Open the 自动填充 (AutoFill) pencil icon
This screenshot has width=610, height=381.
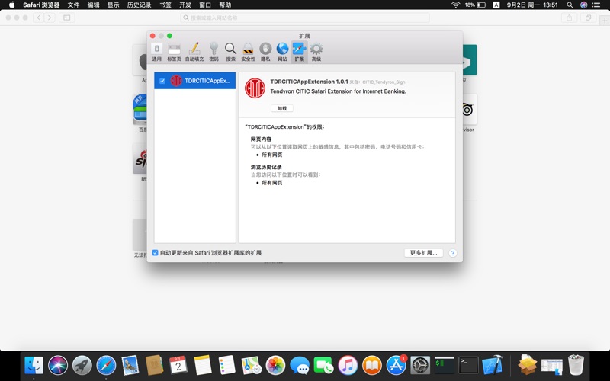click(194, 50)
